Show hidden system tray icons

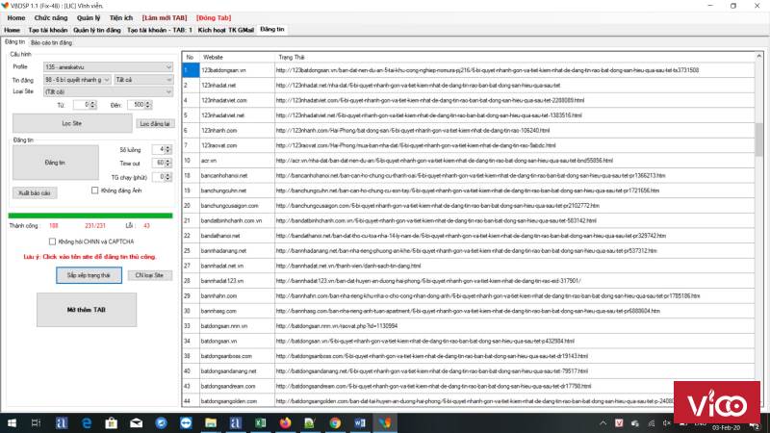pyautogui.click(x=603, y=422)
